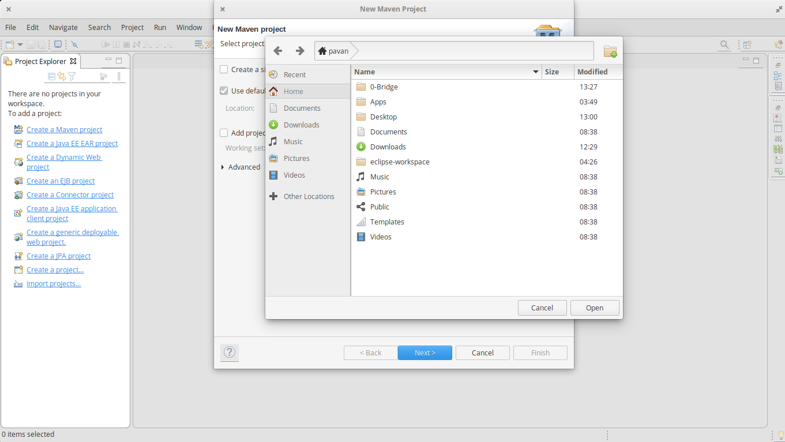Click Create a JPA project link
Screen dimensions: 785x442
click(59, 256)
